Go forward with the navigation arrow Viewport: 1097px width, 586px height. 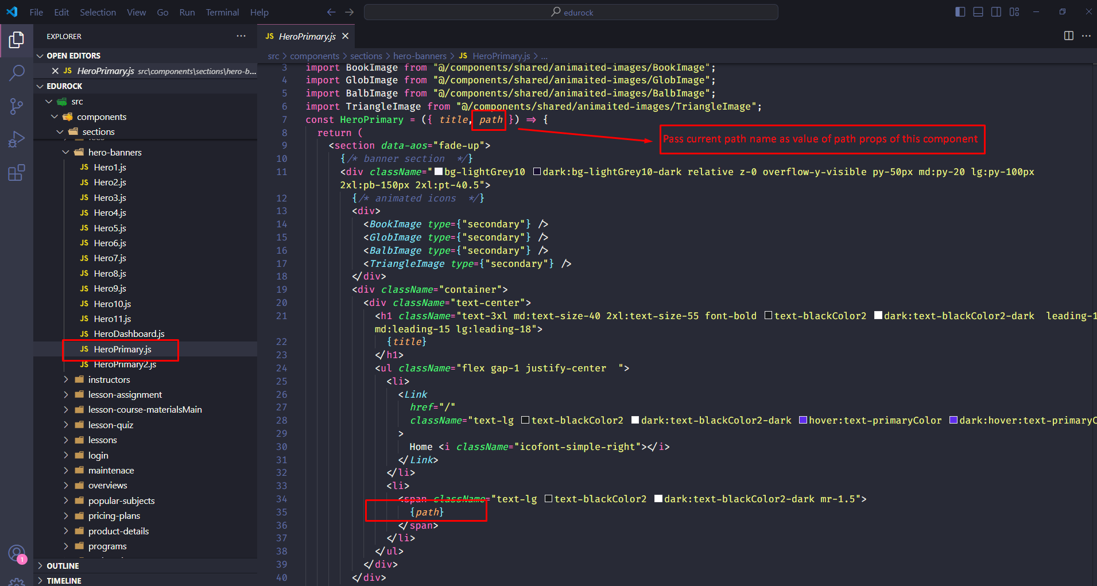(x=350, y=12)
